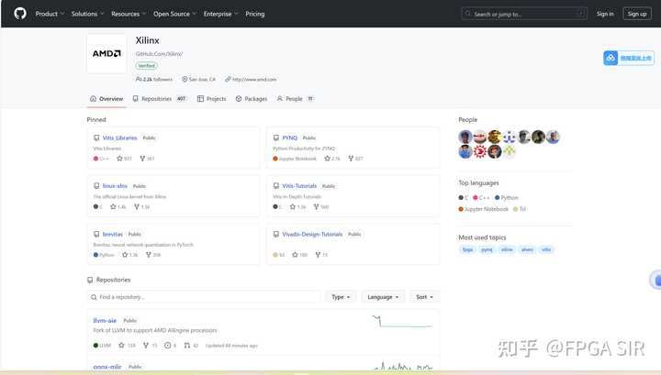661x375 pixels.
Task: Filter by Jupyter Notebook language
Action: tap(483, 209)
